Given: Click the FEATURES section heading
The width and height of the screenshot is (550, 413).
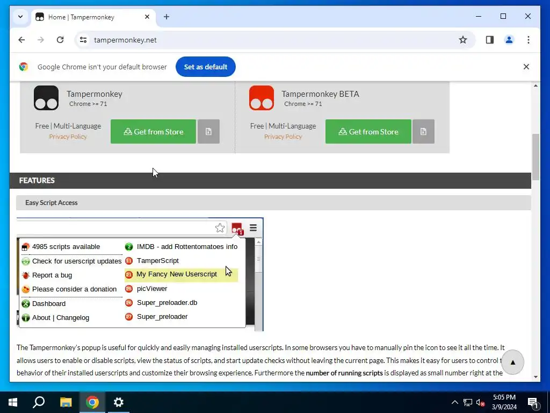Looking at the screenshot, I should pyautogui.click(x=37, y=181).
